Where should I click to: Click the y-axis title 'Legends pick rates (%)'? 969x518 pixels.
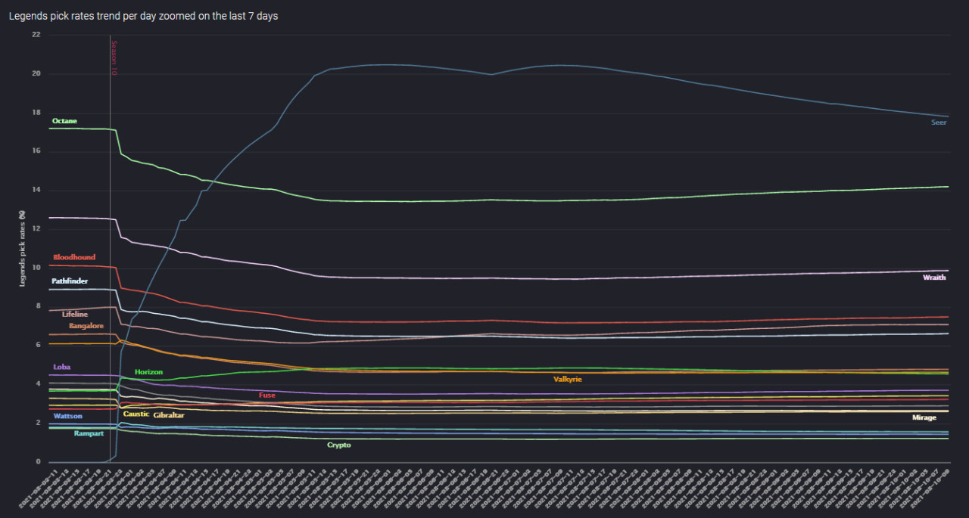[23, 248]
